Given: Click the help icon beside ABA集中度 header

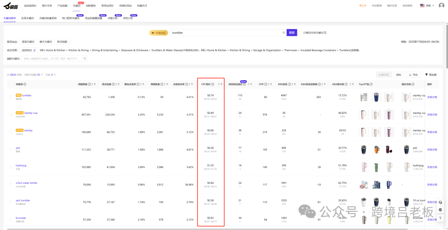Looking at the screenshot, I should pos(346,84).
